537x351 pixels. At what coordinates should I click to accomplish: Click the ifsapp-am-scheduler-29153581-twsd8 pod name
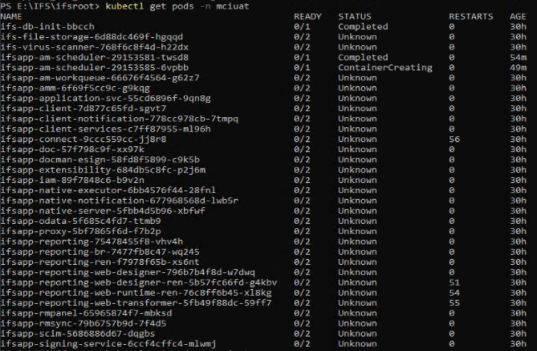(x=95, y=57)
